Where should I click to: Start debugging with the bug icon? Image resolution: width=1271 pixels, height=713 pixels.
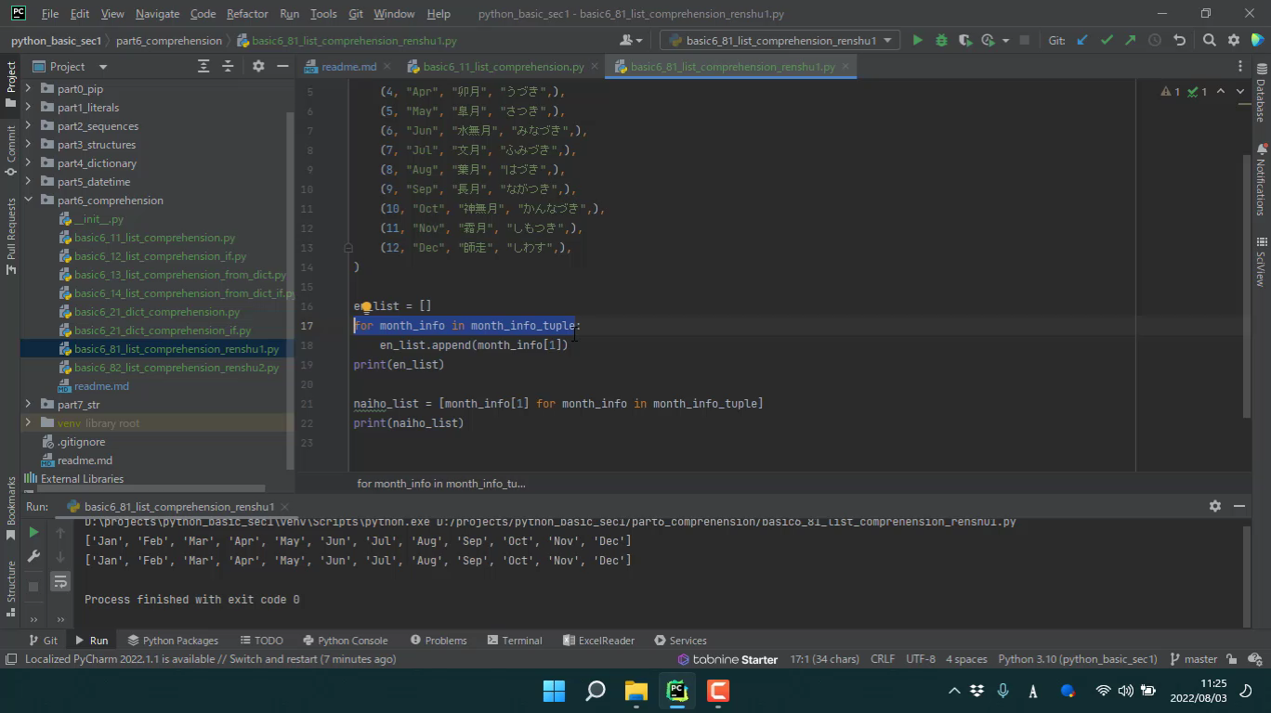coord(941,41)
